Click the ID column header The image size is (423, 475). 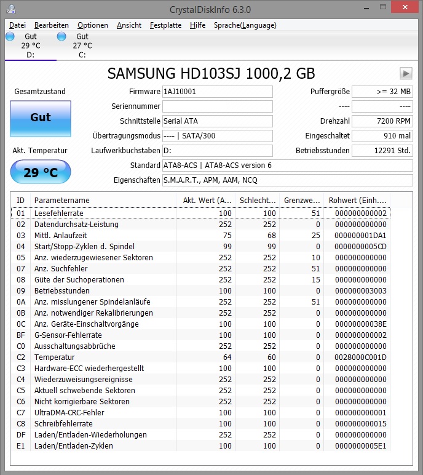(x=20, y=200)
